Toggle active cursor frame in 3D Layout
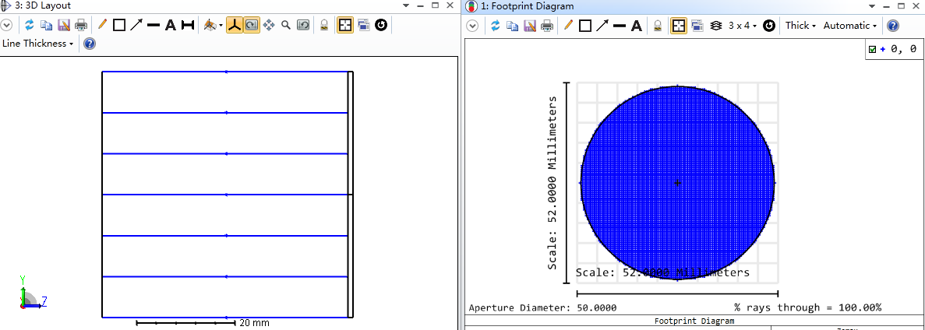Image resolution: width=925 pixels, height=330 pixels. point(345,26)
